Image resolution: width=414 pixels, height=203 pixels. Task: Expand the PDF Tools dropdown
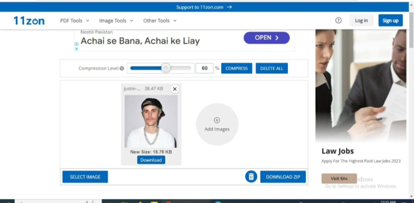pos(75,21)
